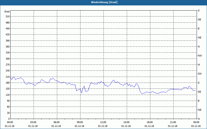Viewport: 207px width, 129px height.
Task: Select the 09:00 time label
Action: (80, 122)
